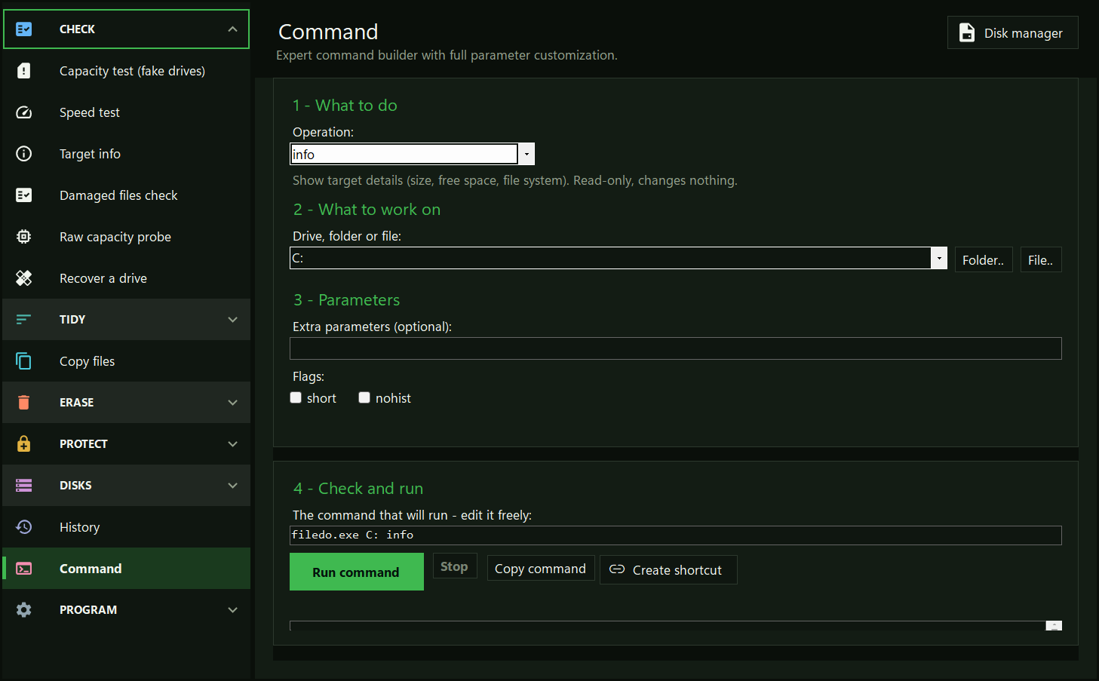Viewport: 1099px width, 681px height.
Task: Open the Operation dropdown arrow
Action: pyautogui.click(x=526, y=154)
